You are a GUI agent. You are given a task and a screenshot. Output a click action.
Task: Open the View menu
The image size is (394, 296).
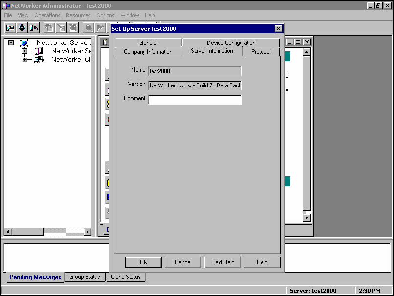pos(23,15)
